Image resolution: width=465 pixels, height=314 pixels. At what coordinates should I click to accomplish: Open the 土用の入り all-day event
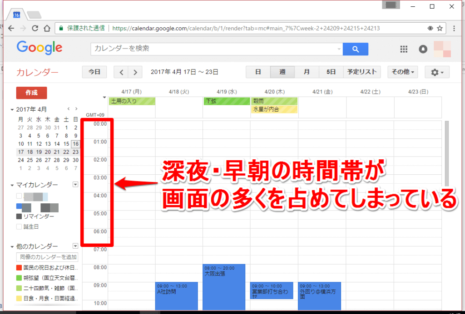pyautogui.click(x=132, y=101)
